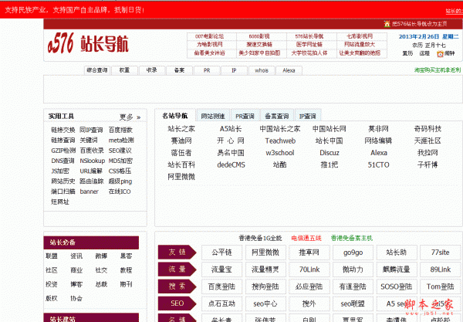Open the 77site button

[440, 253]
